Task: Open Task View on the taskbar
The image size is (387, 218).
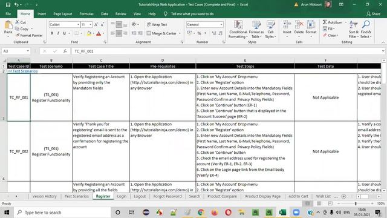Action: (132, 213)
